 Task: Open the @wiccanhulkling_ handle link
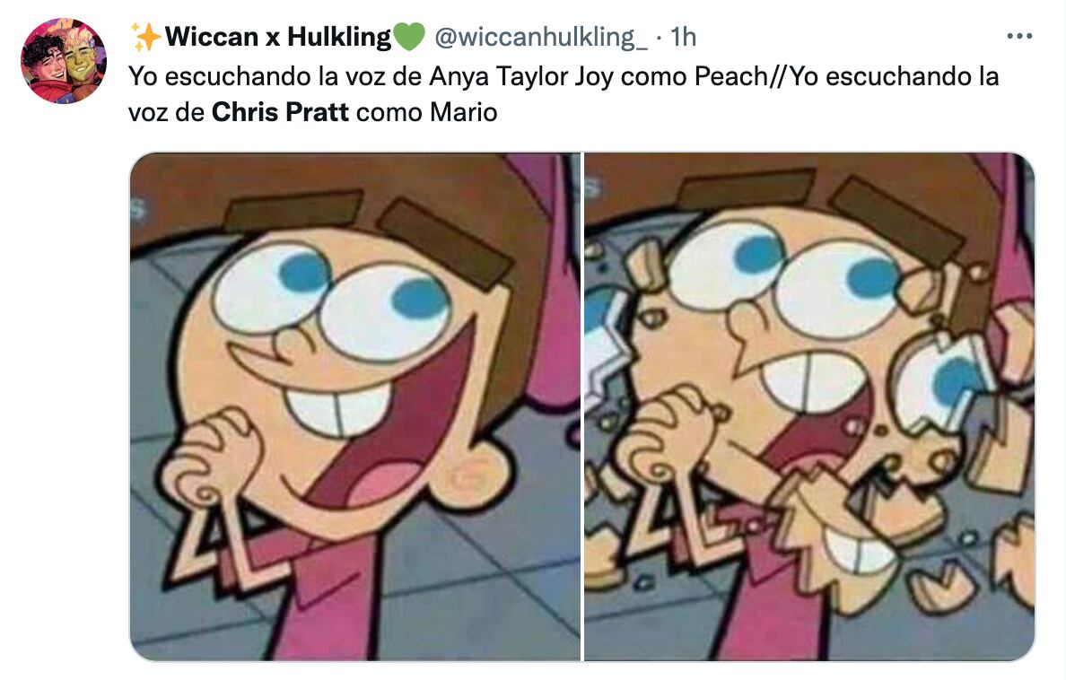pyautogui.click(x=540, y=37)
